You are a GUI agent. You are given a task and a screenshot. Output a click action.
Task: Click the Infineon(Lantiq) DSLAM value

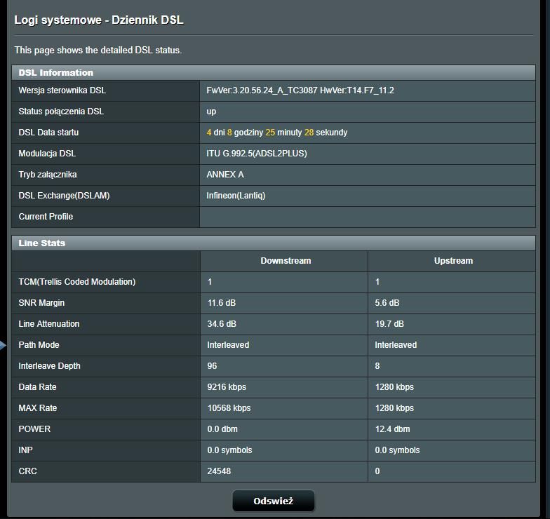[236, 196]
